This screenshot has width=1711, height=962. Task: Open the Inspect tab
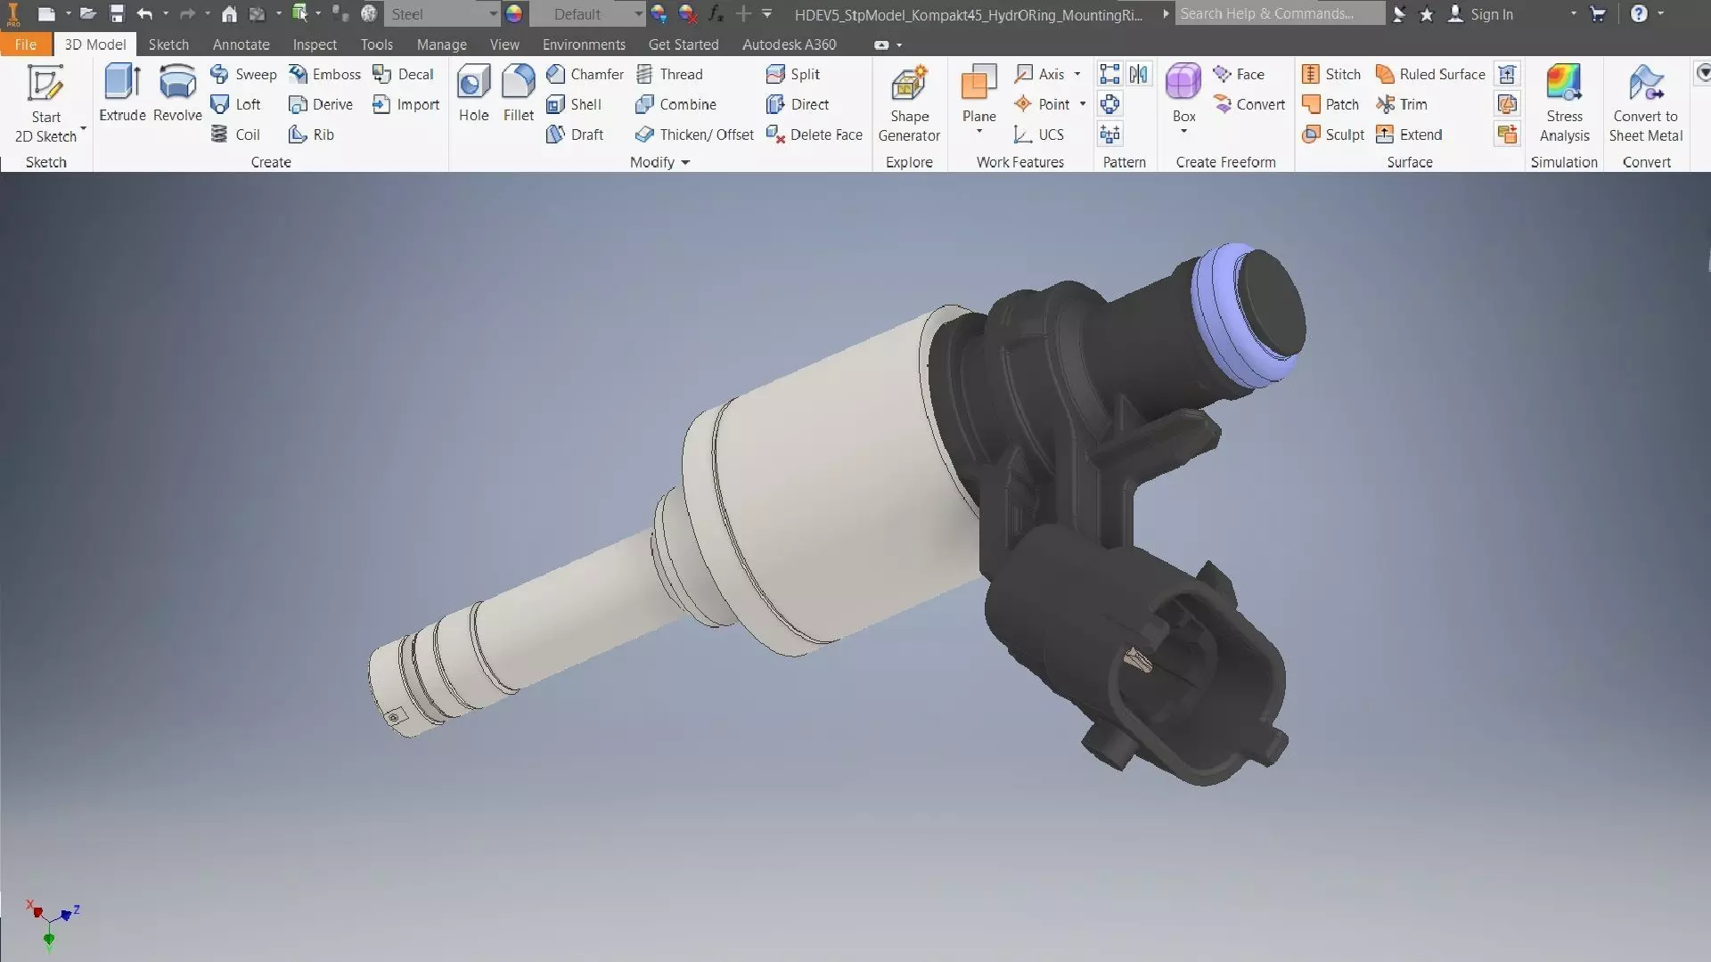[x=315, y=44]
